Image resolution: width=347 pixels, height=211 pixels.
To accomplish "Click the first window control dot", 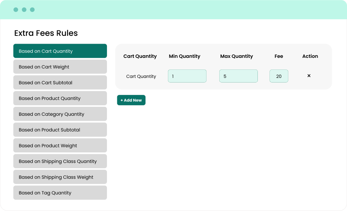I will coord(16,10).
